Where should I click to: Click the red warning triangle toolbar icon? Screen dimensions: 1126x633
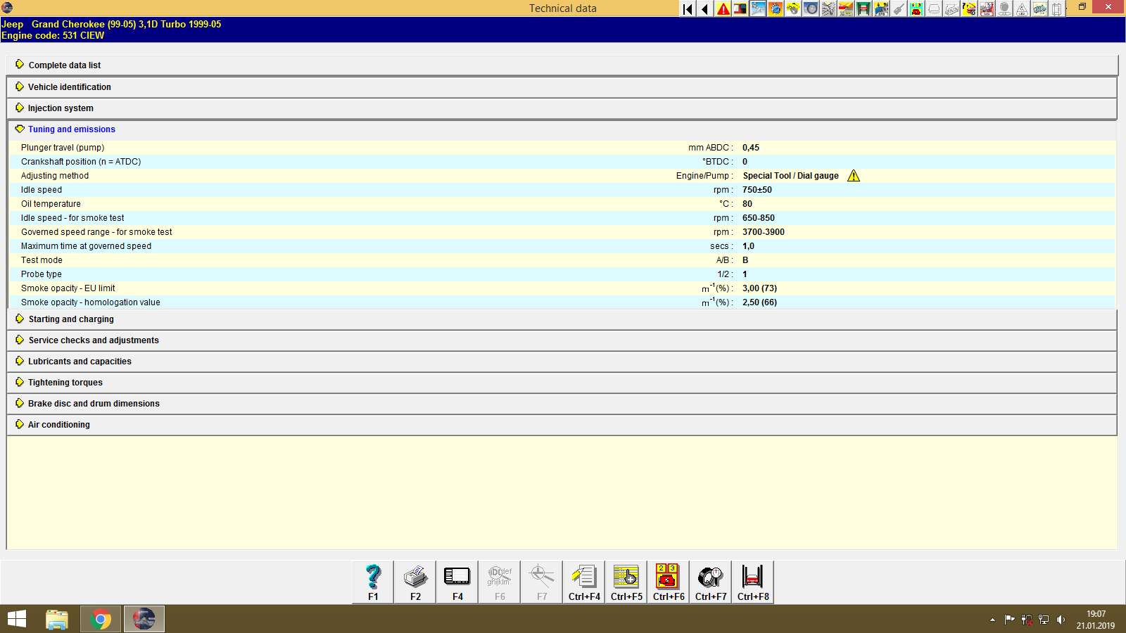point(723,9)
